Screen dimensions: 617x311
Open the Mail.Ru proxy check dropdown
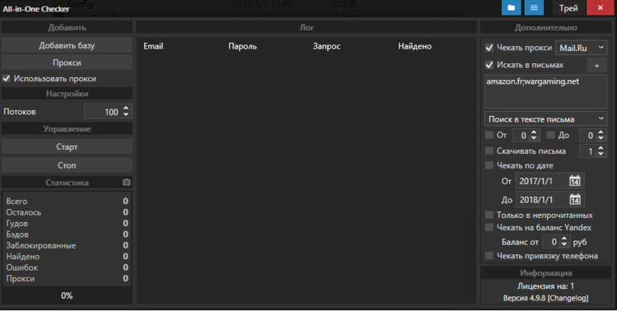coord(581,48)
